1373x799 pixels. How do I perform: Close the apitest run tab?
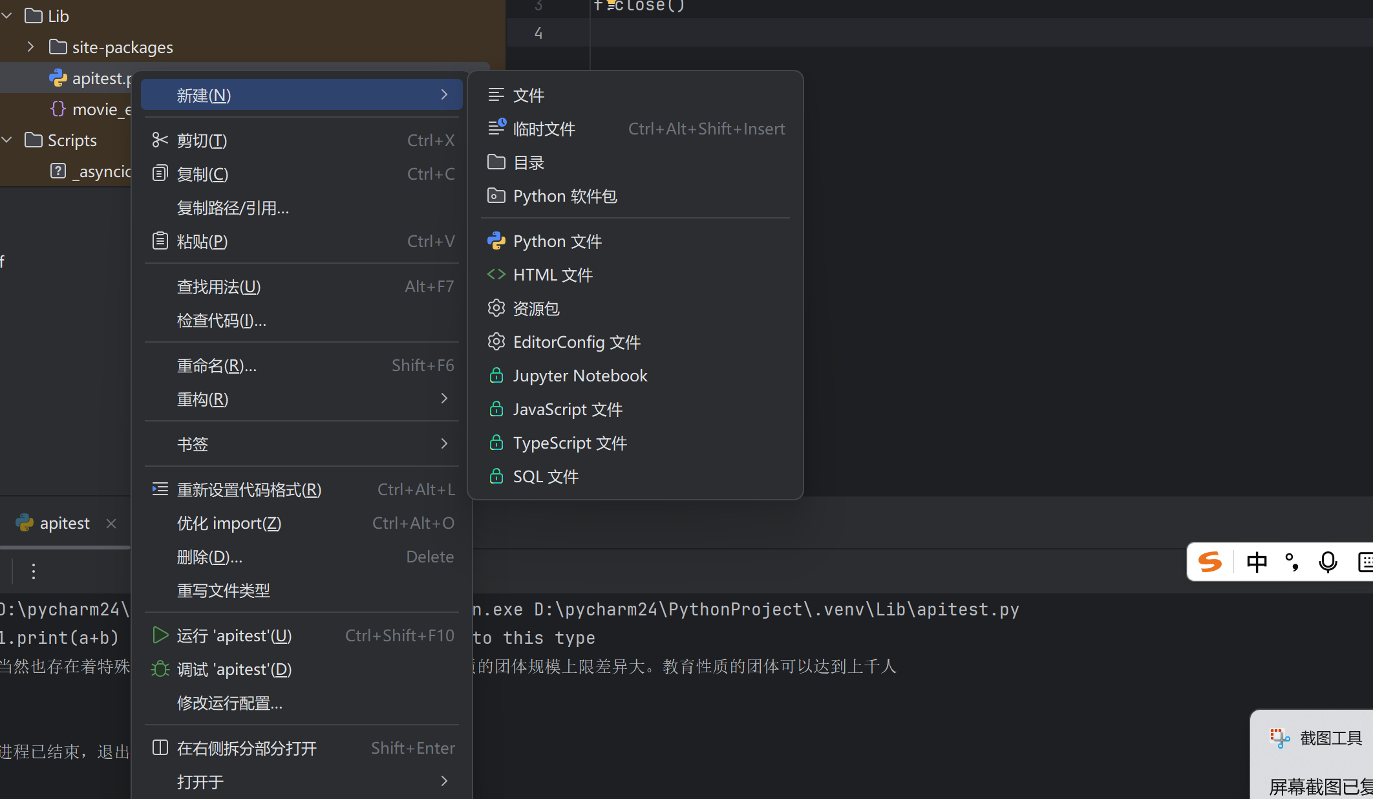111,523
